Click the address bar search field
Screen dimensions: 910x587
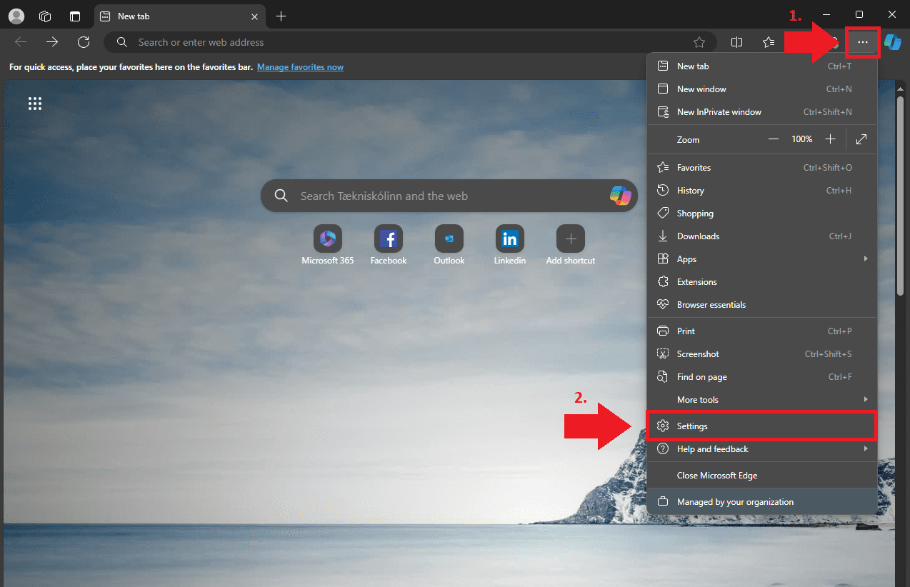[x=407, y=42]
